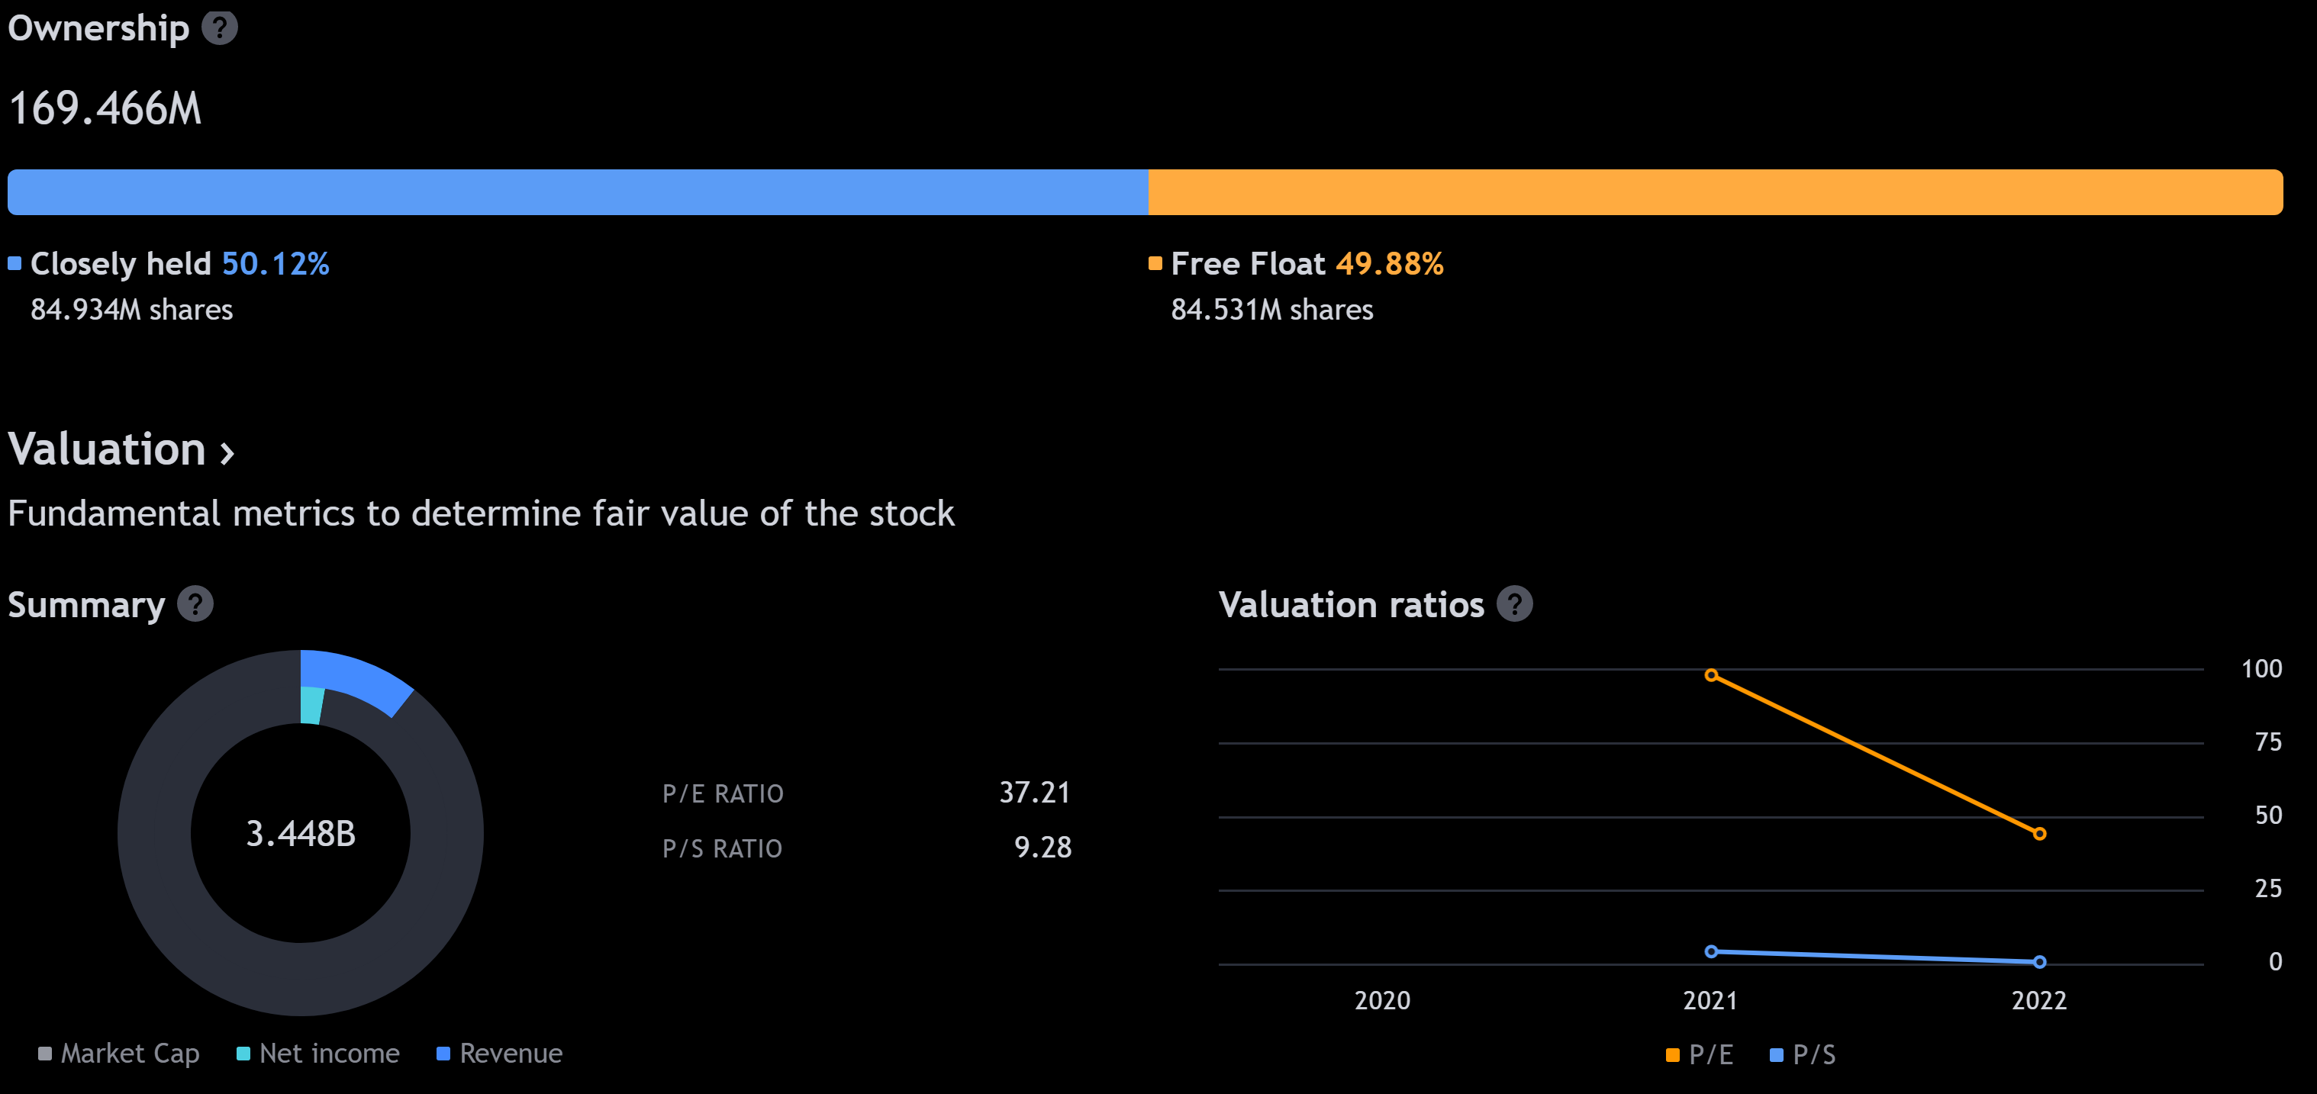Toggle the Revenue legend item
The width and height of the screenshot is (2317, 1094).
pyautogui.click(x=499, y=1054)
